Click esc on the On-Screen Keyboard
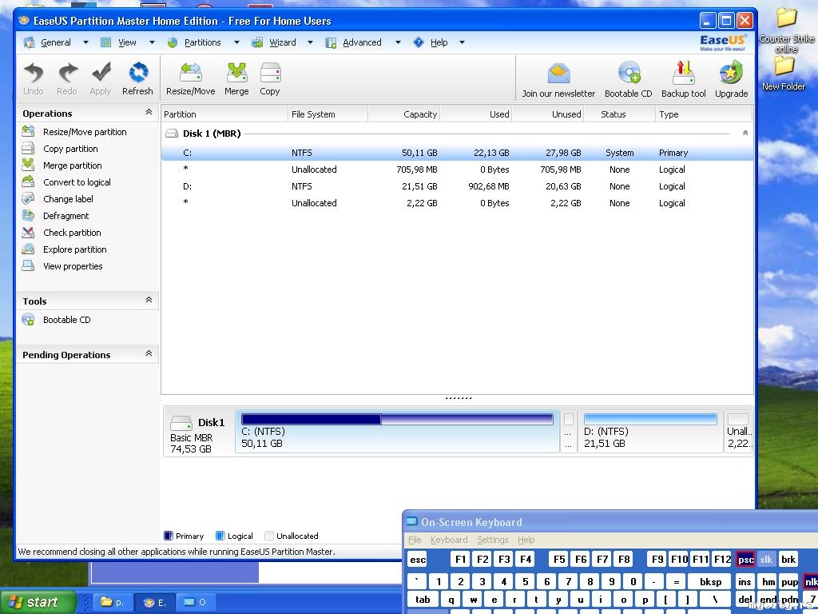The height and width of the screenshot is (614, 818). click(418, 560)
